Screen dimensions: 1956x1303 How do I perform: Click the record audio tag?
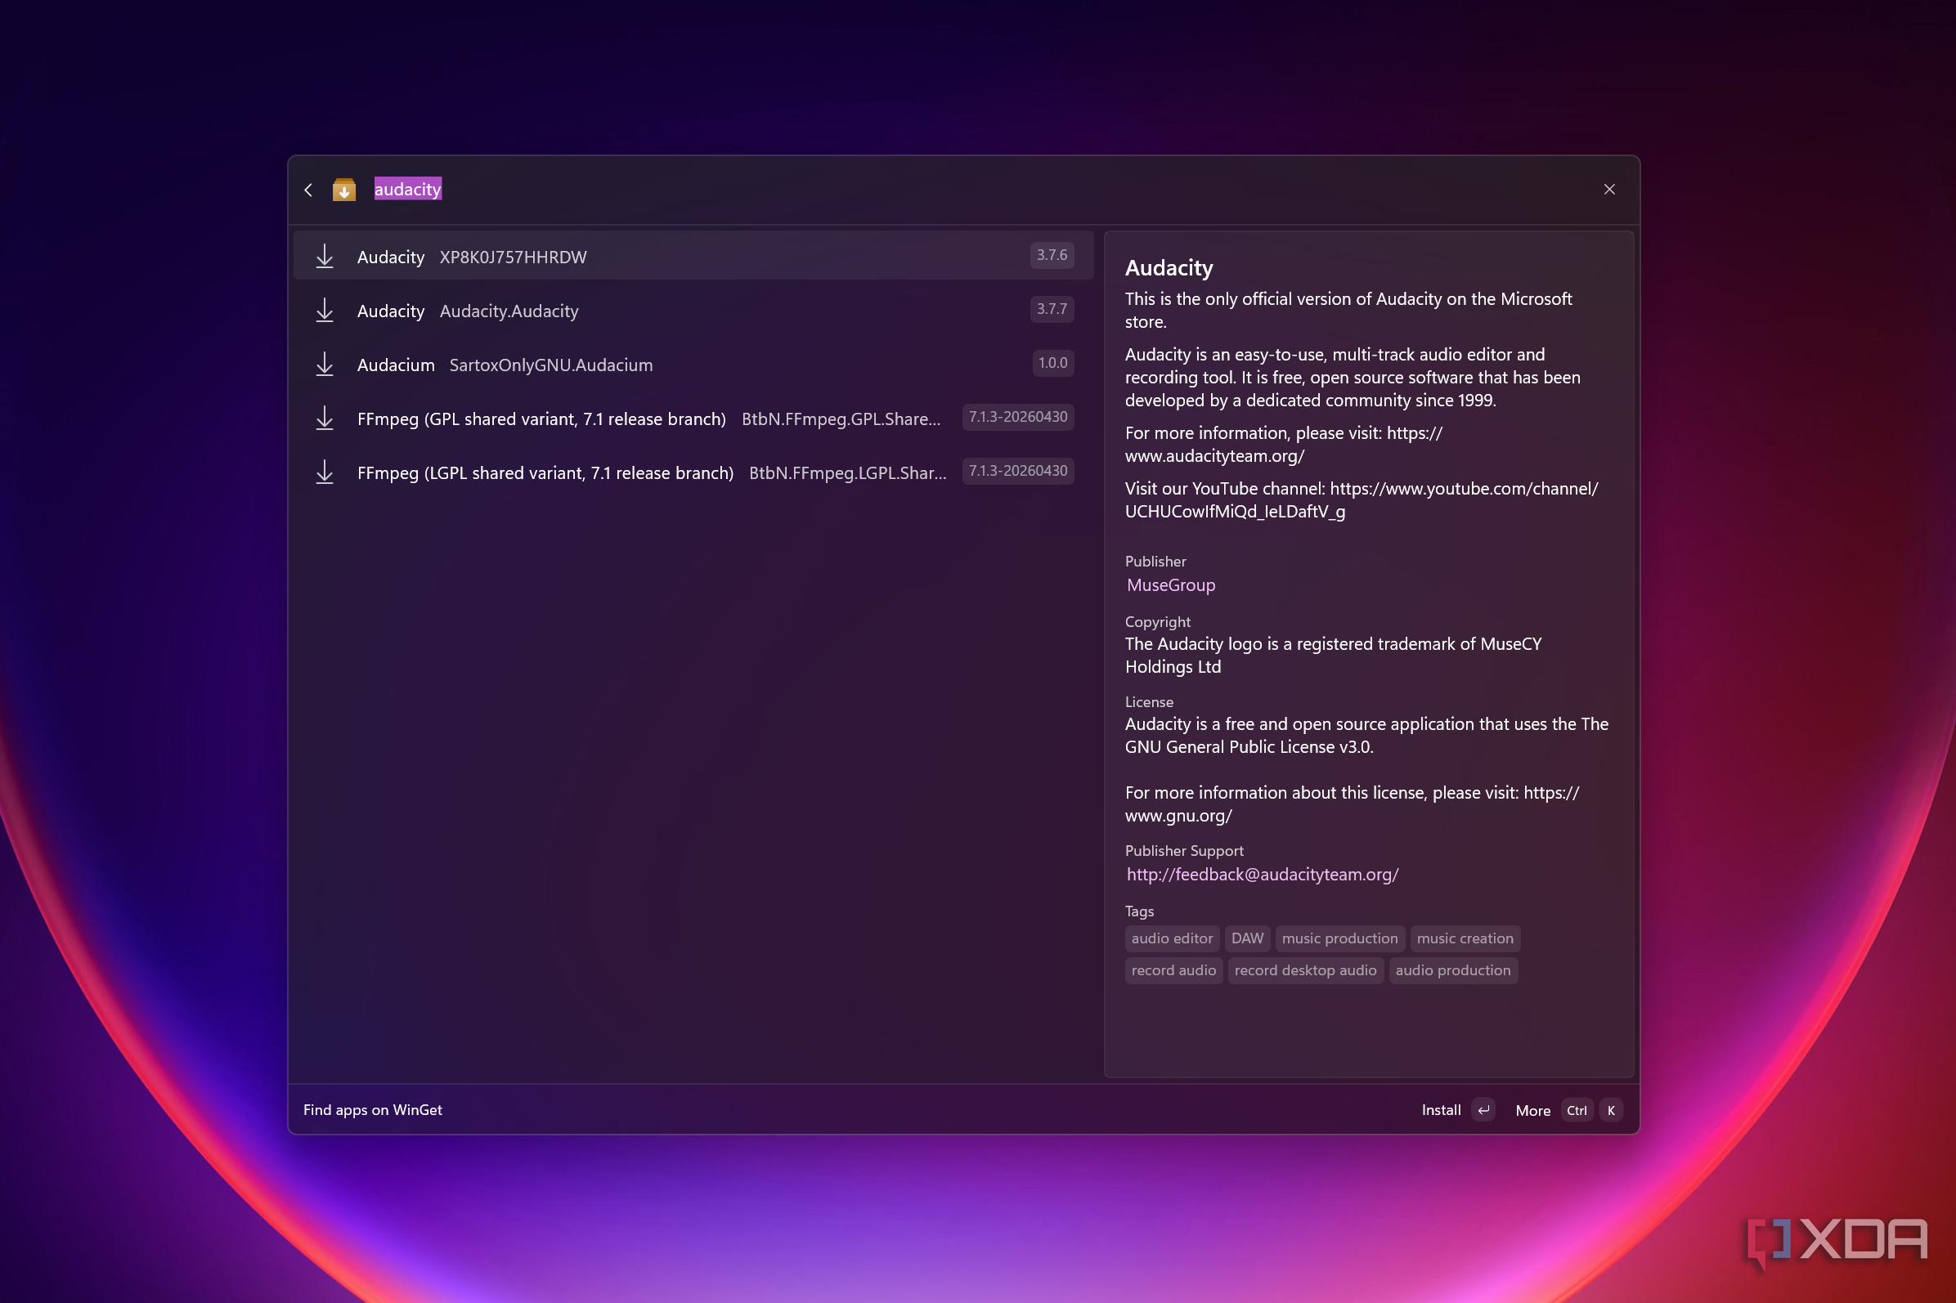click(x=1173, y=970)
